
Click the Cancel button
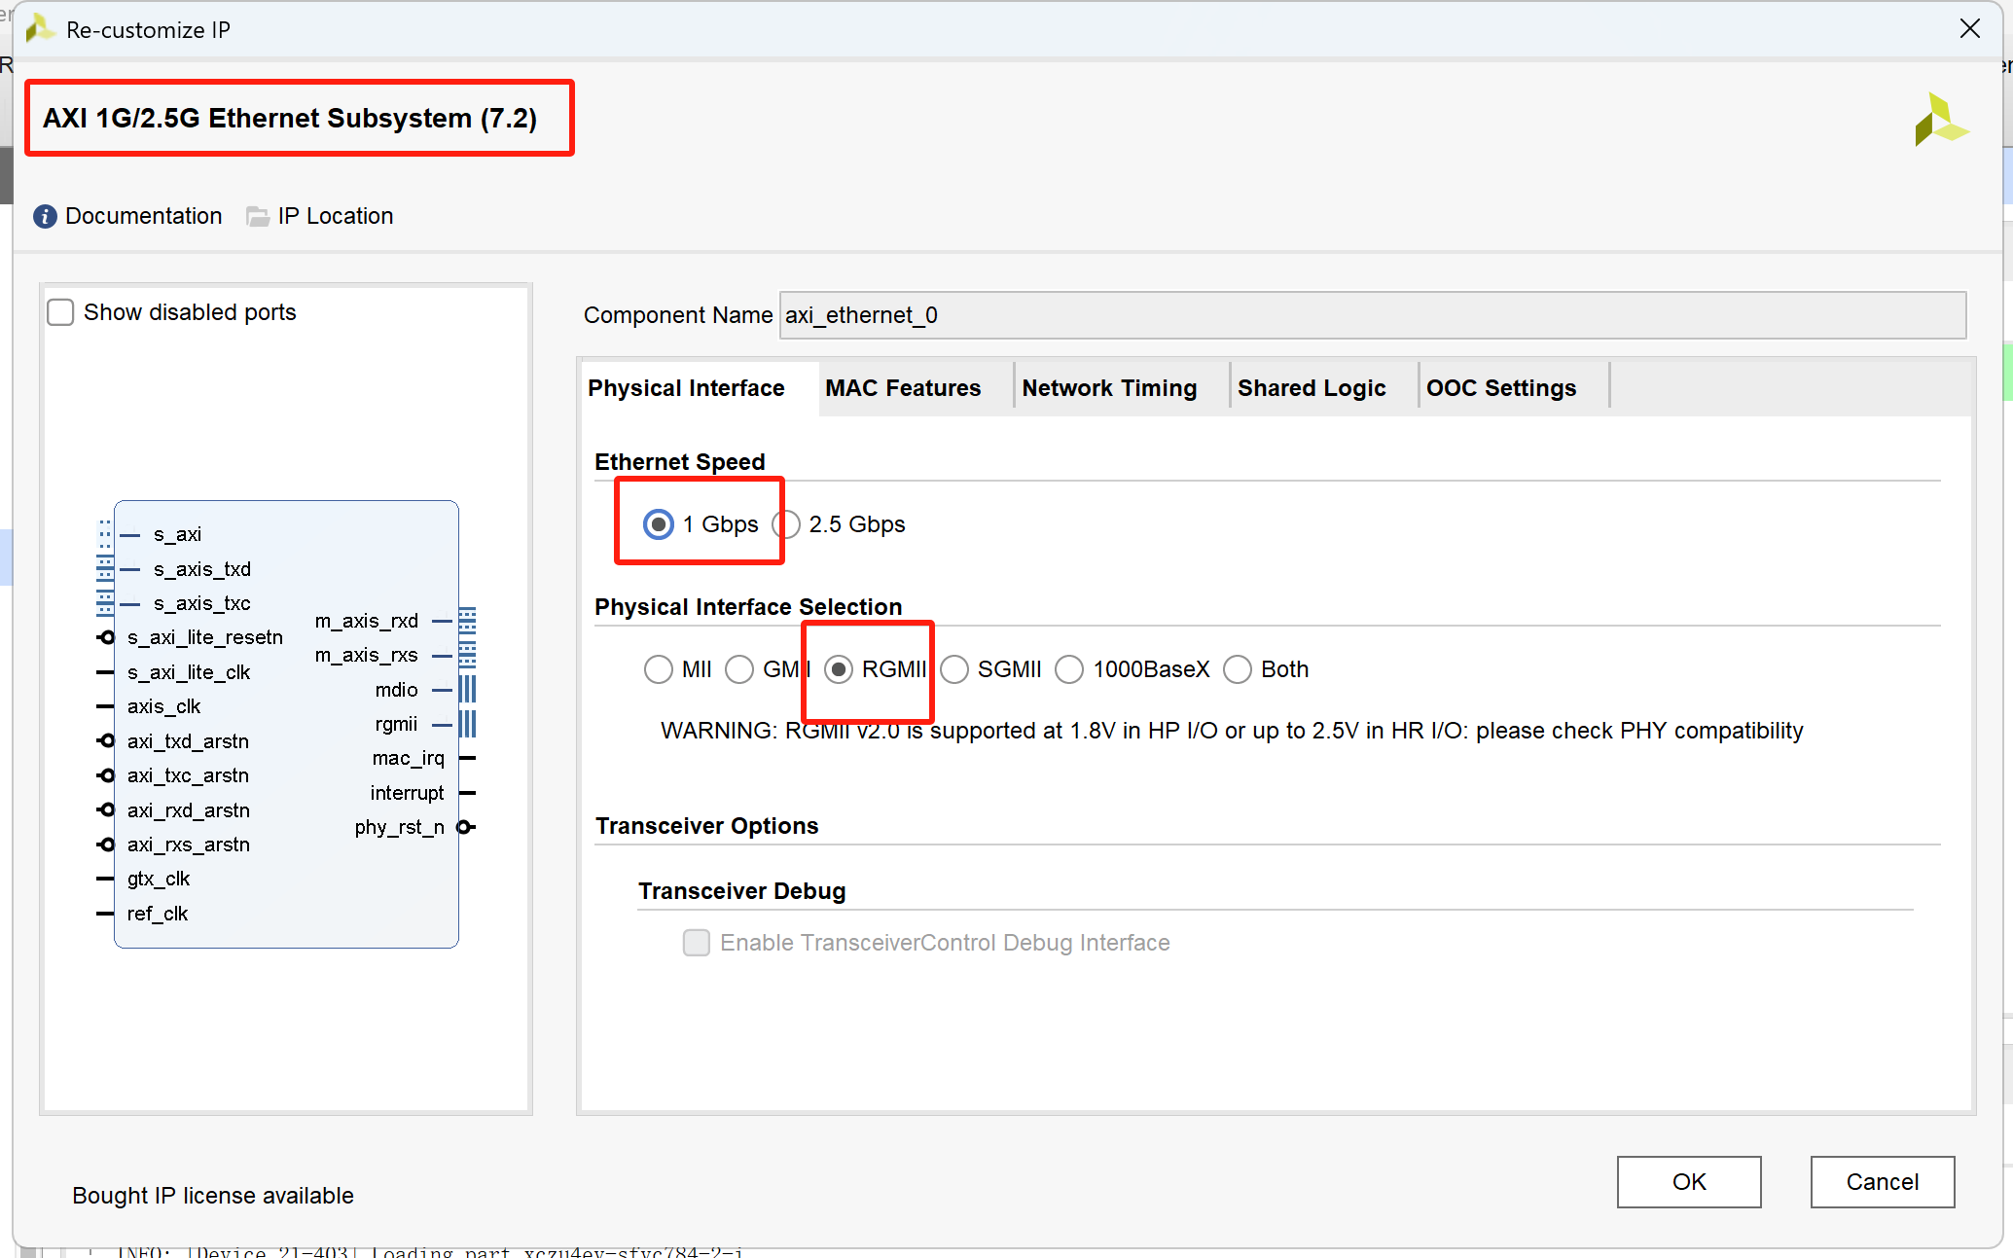coord(1882,1181)
